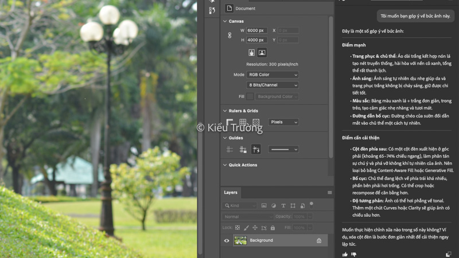Copy the assistant reply icon

(448, 255)
